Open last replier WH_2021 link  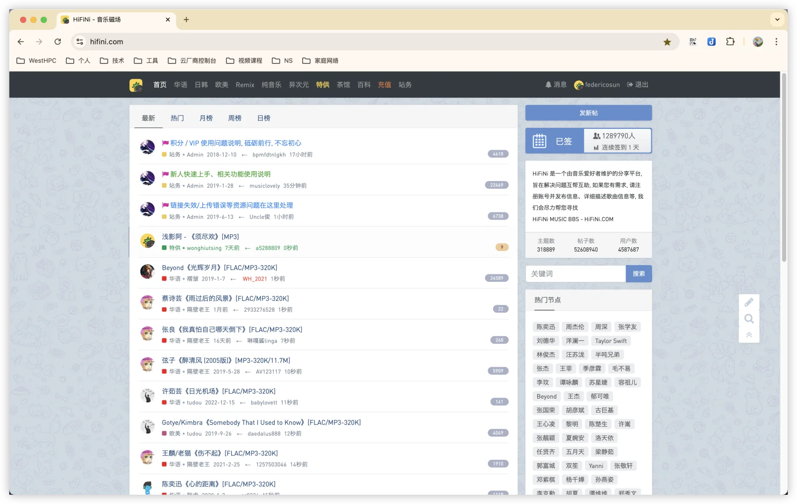255,279
